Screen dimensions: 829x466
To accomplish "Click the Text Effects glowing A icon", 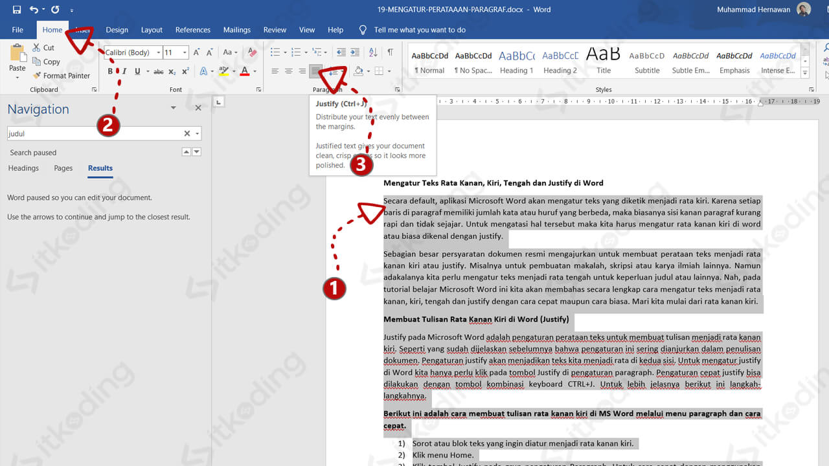I will [203, 71].
